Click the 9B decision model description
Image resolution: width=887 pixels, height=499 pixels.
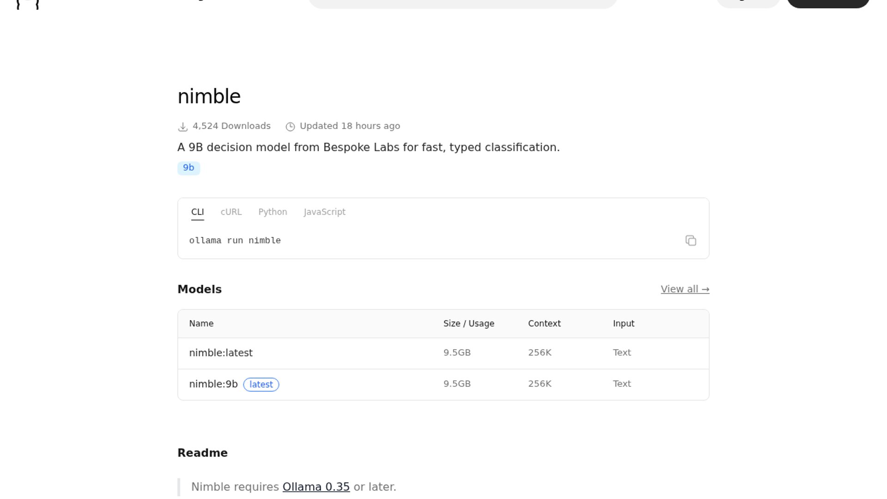368,147
